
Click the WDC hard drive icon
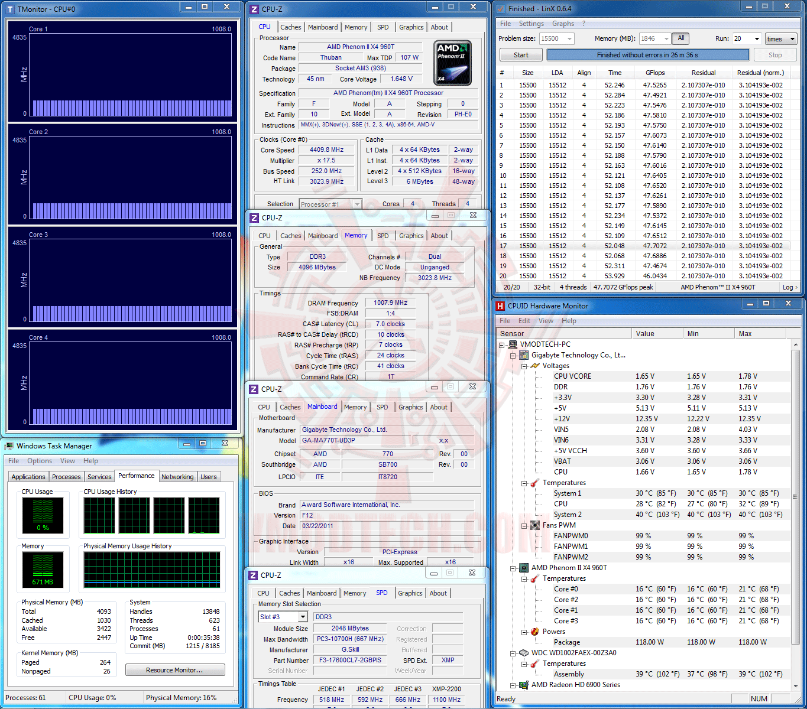[524, 653]
